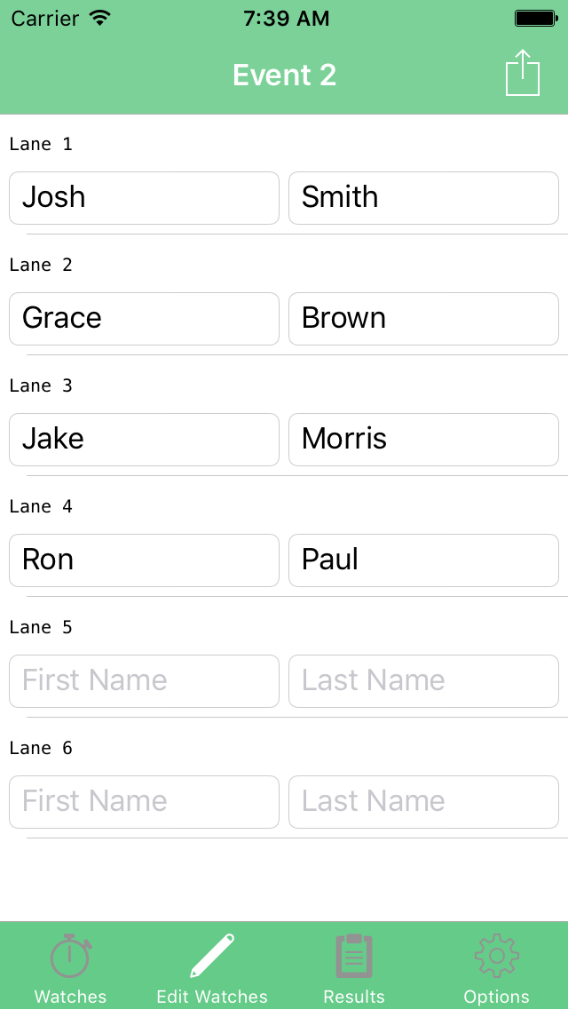Tap the Morris last name field
568x1009 pixels.
(x=423, y=440)
